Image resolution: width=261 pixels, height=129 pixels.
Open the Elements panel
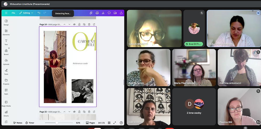click(x=6, y=32)
